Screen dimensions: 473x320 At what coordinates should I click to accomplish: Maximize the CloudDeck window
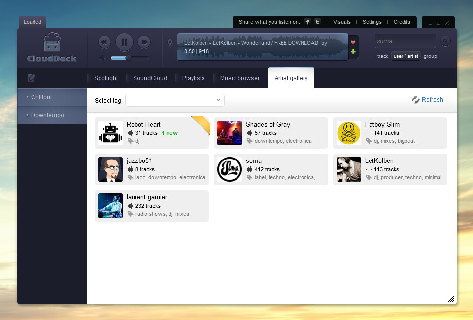439,23
